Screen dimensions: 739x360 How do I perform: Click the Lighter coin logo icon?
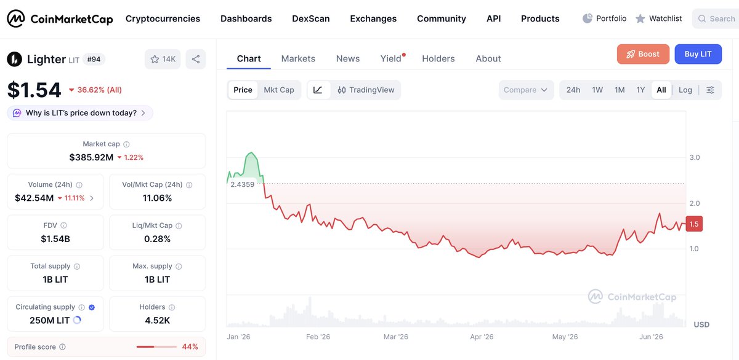(14, 59)
